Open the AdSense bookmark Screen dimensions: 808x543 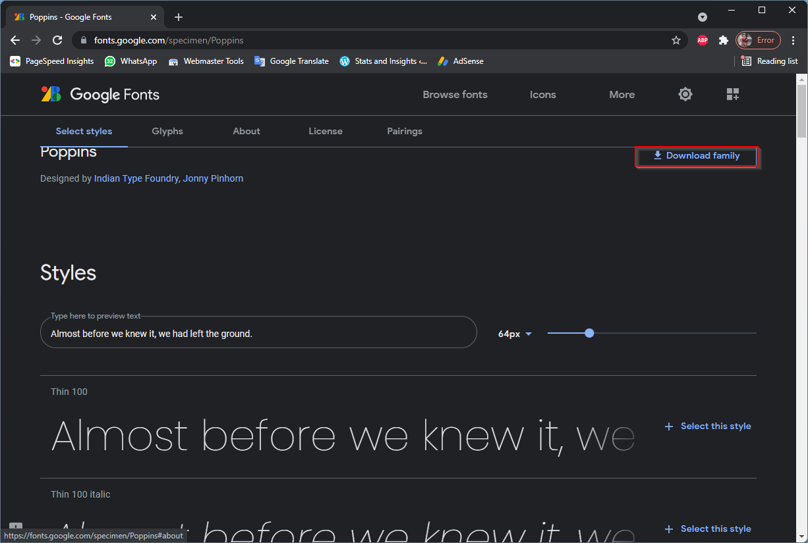pyautogui.click(x=461, y=61)
